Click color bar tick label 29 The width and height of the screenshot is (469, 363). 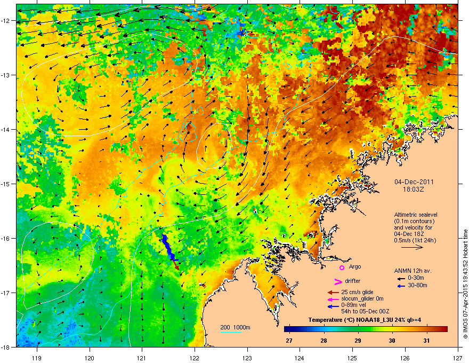pos(358,341)
